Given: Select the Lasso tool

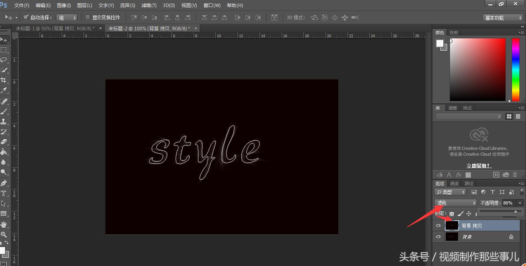Looking at the screenshot, I should pyautogui.click(x=5, y=60).
